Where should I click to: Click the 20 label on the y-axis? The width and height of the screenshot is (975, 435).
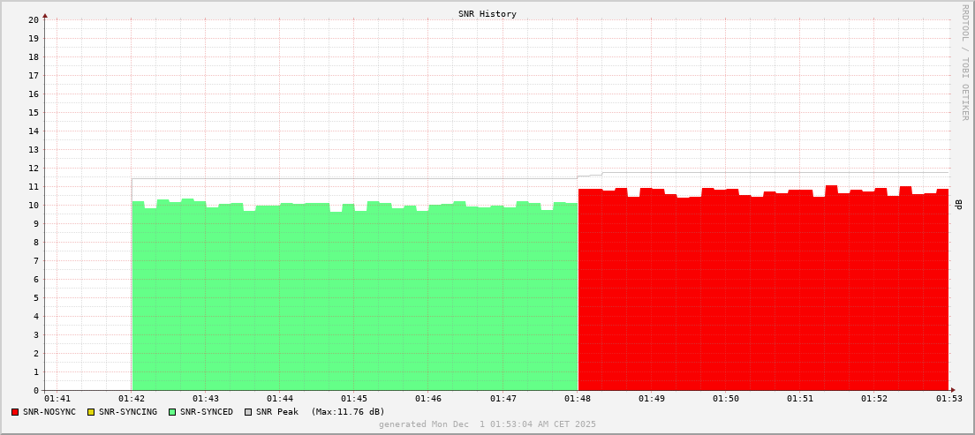[34, 19]
